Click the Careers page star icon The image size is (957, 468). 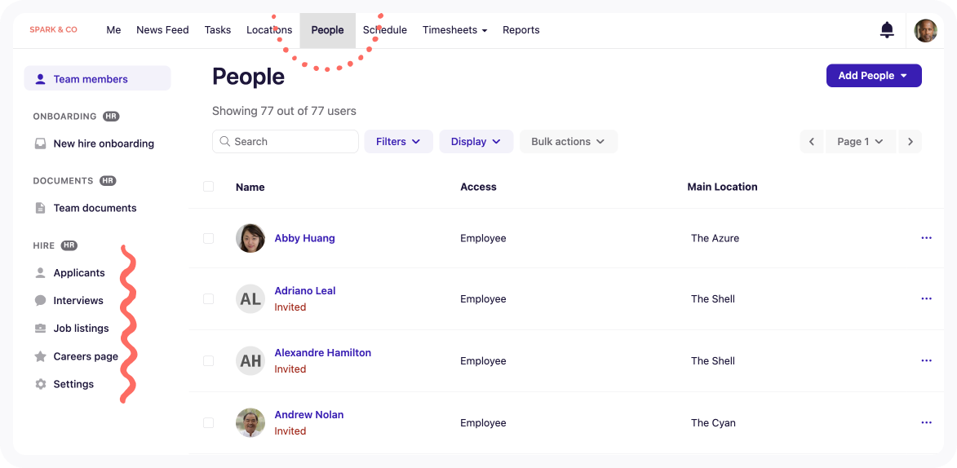click(x=40, y=356)
